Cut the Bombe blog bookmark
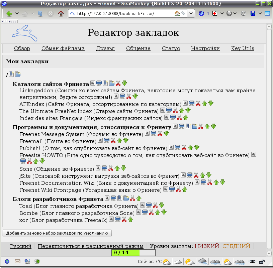The height and width of the screenshot is (268, 273). pyautogui.click(x=151, y=212)
